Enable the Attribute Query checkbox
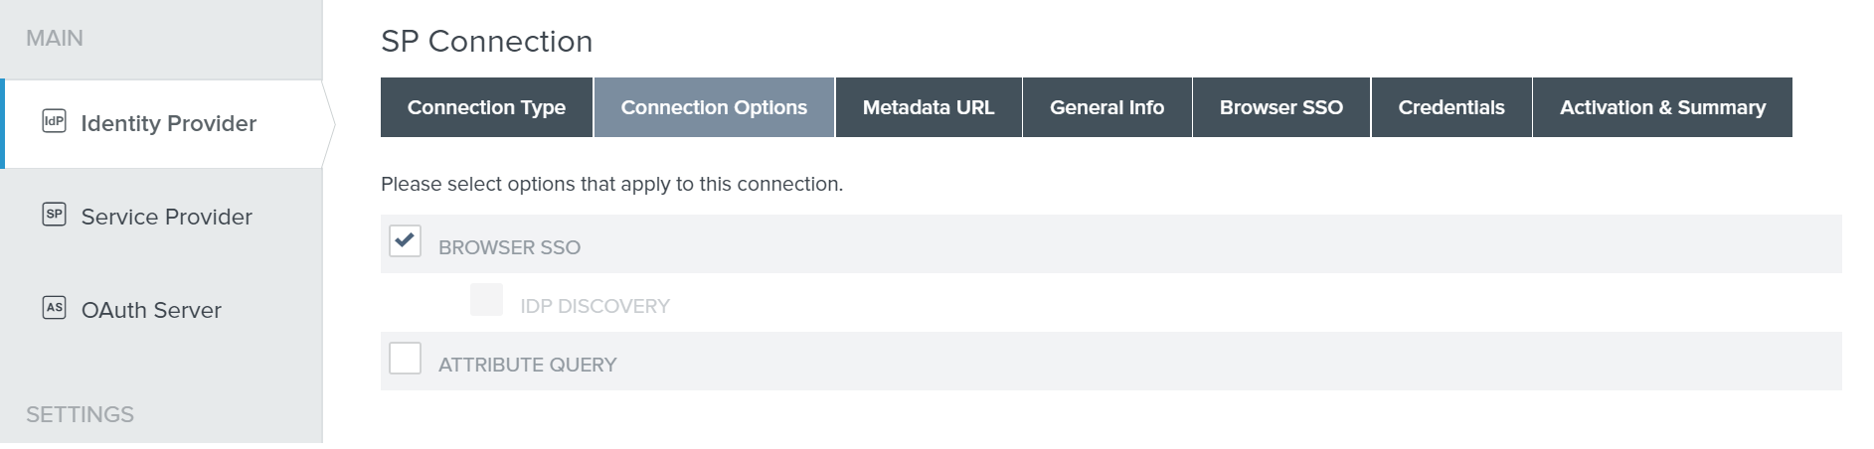 pyautogui.click(x=405, y=359)
